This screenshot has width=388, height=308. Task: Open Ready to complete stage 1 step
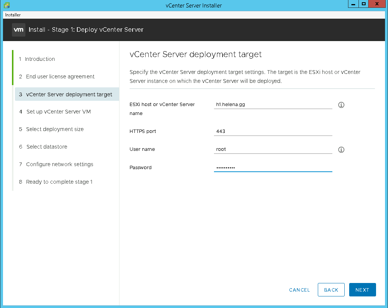tap(59, 182)
